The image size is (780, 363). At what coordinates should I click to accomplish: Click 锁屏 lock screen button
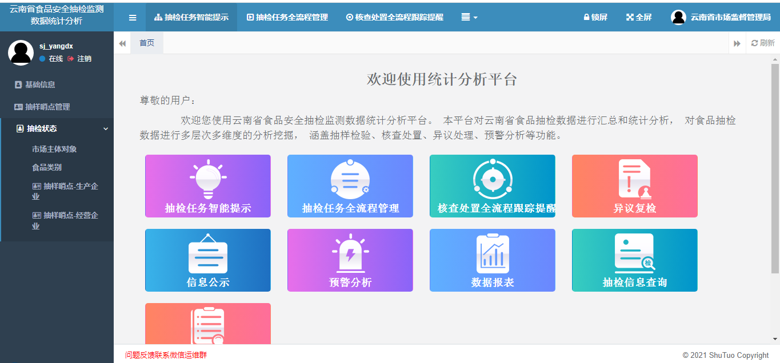click(595, 18)
